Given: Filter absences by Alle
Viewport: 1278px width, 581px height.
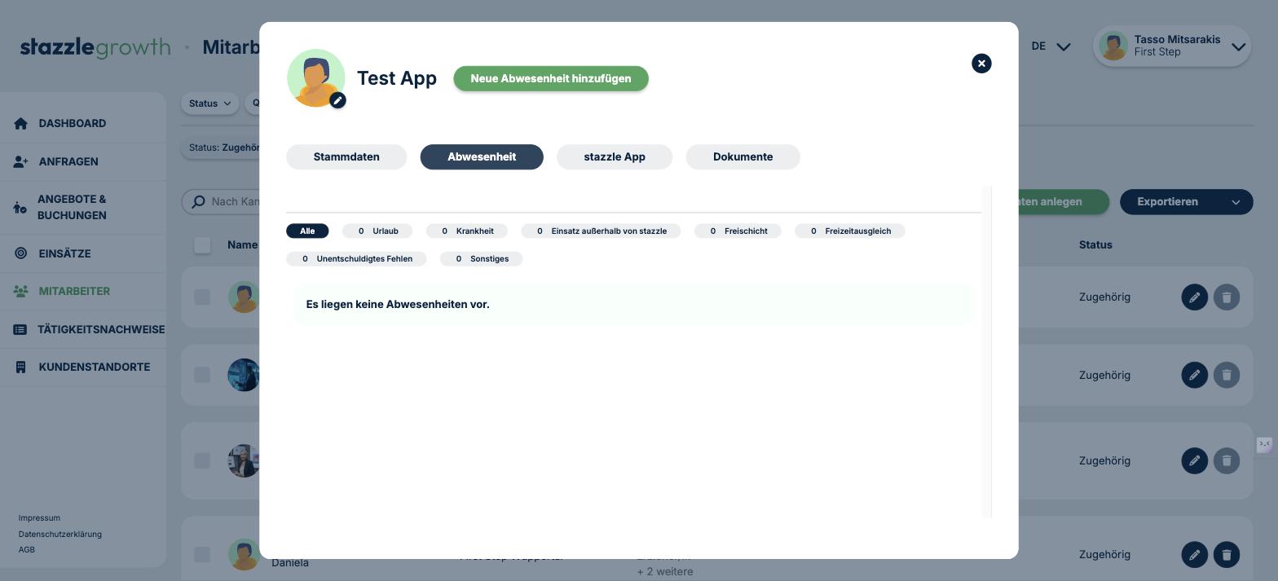Looking at the screenshot, I should pyautogui.click(x=307, y=231).
